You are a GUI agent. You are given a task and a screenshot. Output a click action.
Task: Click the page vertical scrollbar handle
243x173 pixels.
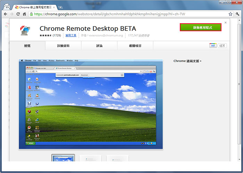(x=239, y=84)
